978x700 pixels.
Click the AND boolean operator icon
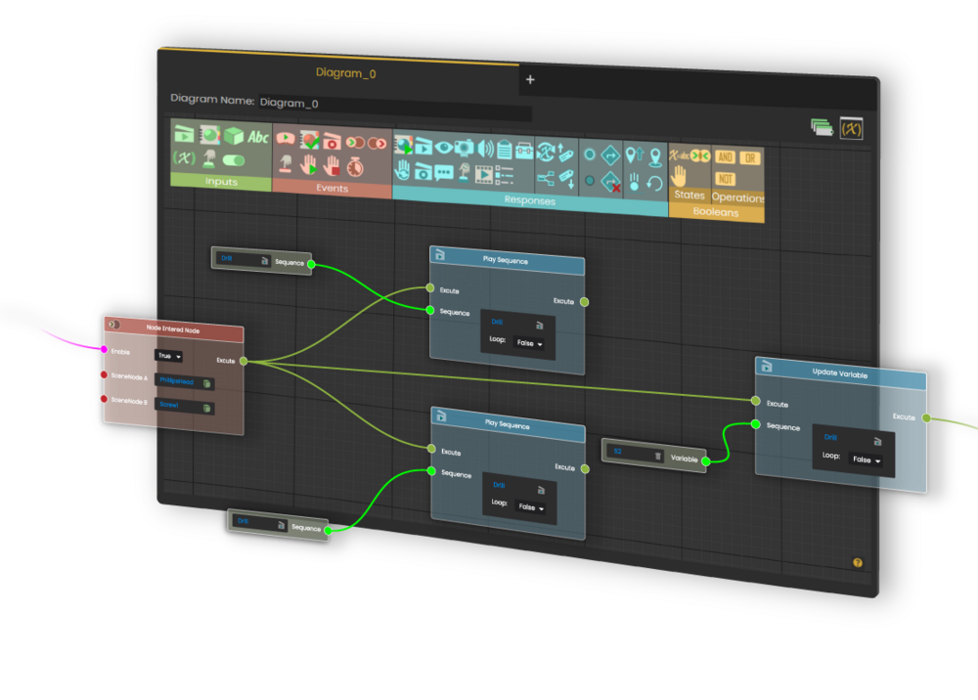click(x=726, y=156)
